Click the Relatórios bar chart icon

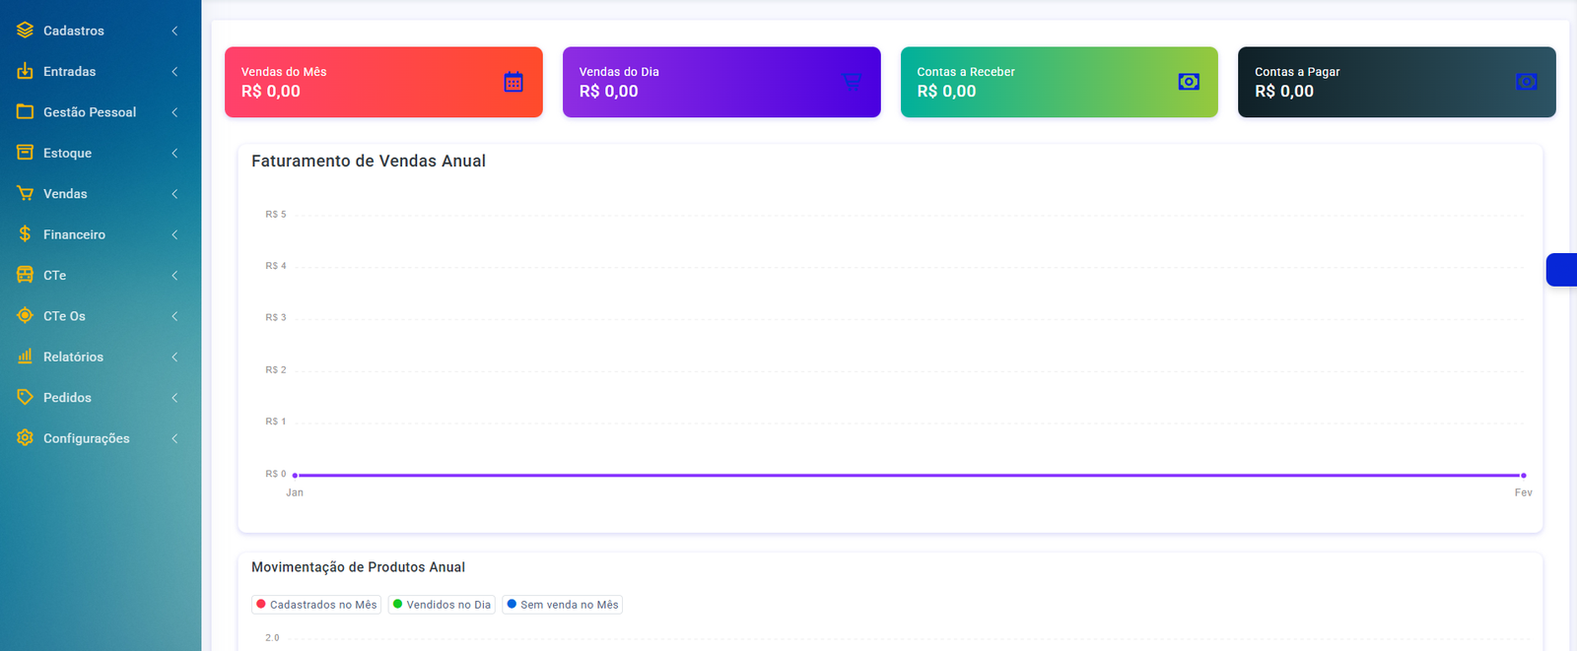pos(25,357)
